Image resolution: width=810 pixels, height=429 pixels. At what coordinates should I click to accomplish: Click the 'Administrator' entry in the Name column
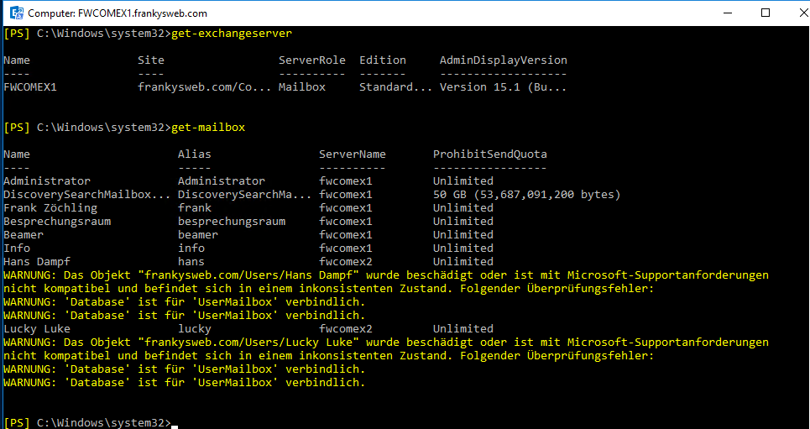[x=46, y=181]
